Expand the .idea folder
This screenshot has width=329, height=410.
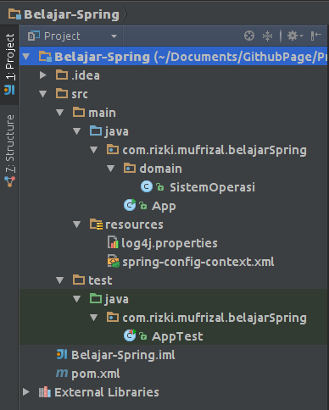pyautogui.click(x=43, y=75)
